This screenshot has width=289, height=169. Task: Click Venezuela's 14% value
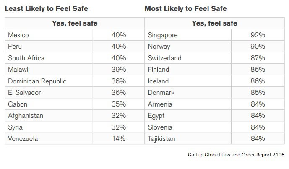click(118, 138)
